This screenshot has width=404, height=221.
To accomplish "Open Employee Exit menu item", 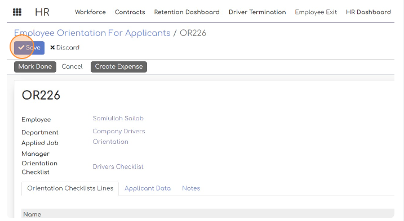I will [316, 12].
